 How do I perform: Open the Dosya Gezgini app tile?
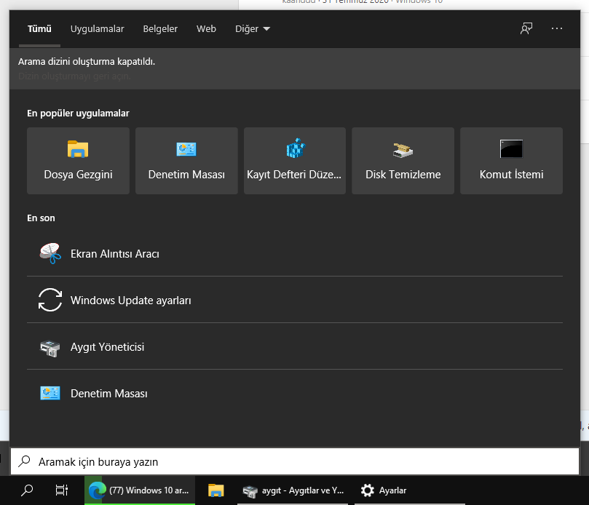78,161
